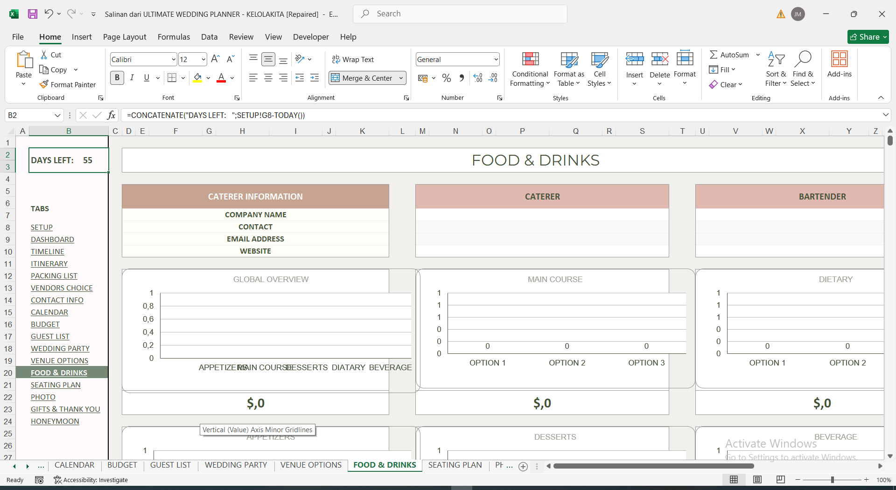Toggle middle vertical alignment
Viewport: 896px width, 490px height.
tap(268, 59)
